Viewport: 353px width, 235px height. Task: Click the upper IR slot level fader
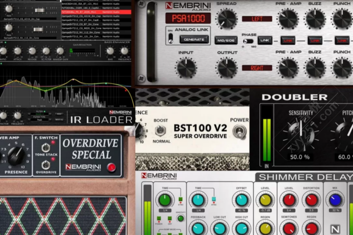click(40, 10)
